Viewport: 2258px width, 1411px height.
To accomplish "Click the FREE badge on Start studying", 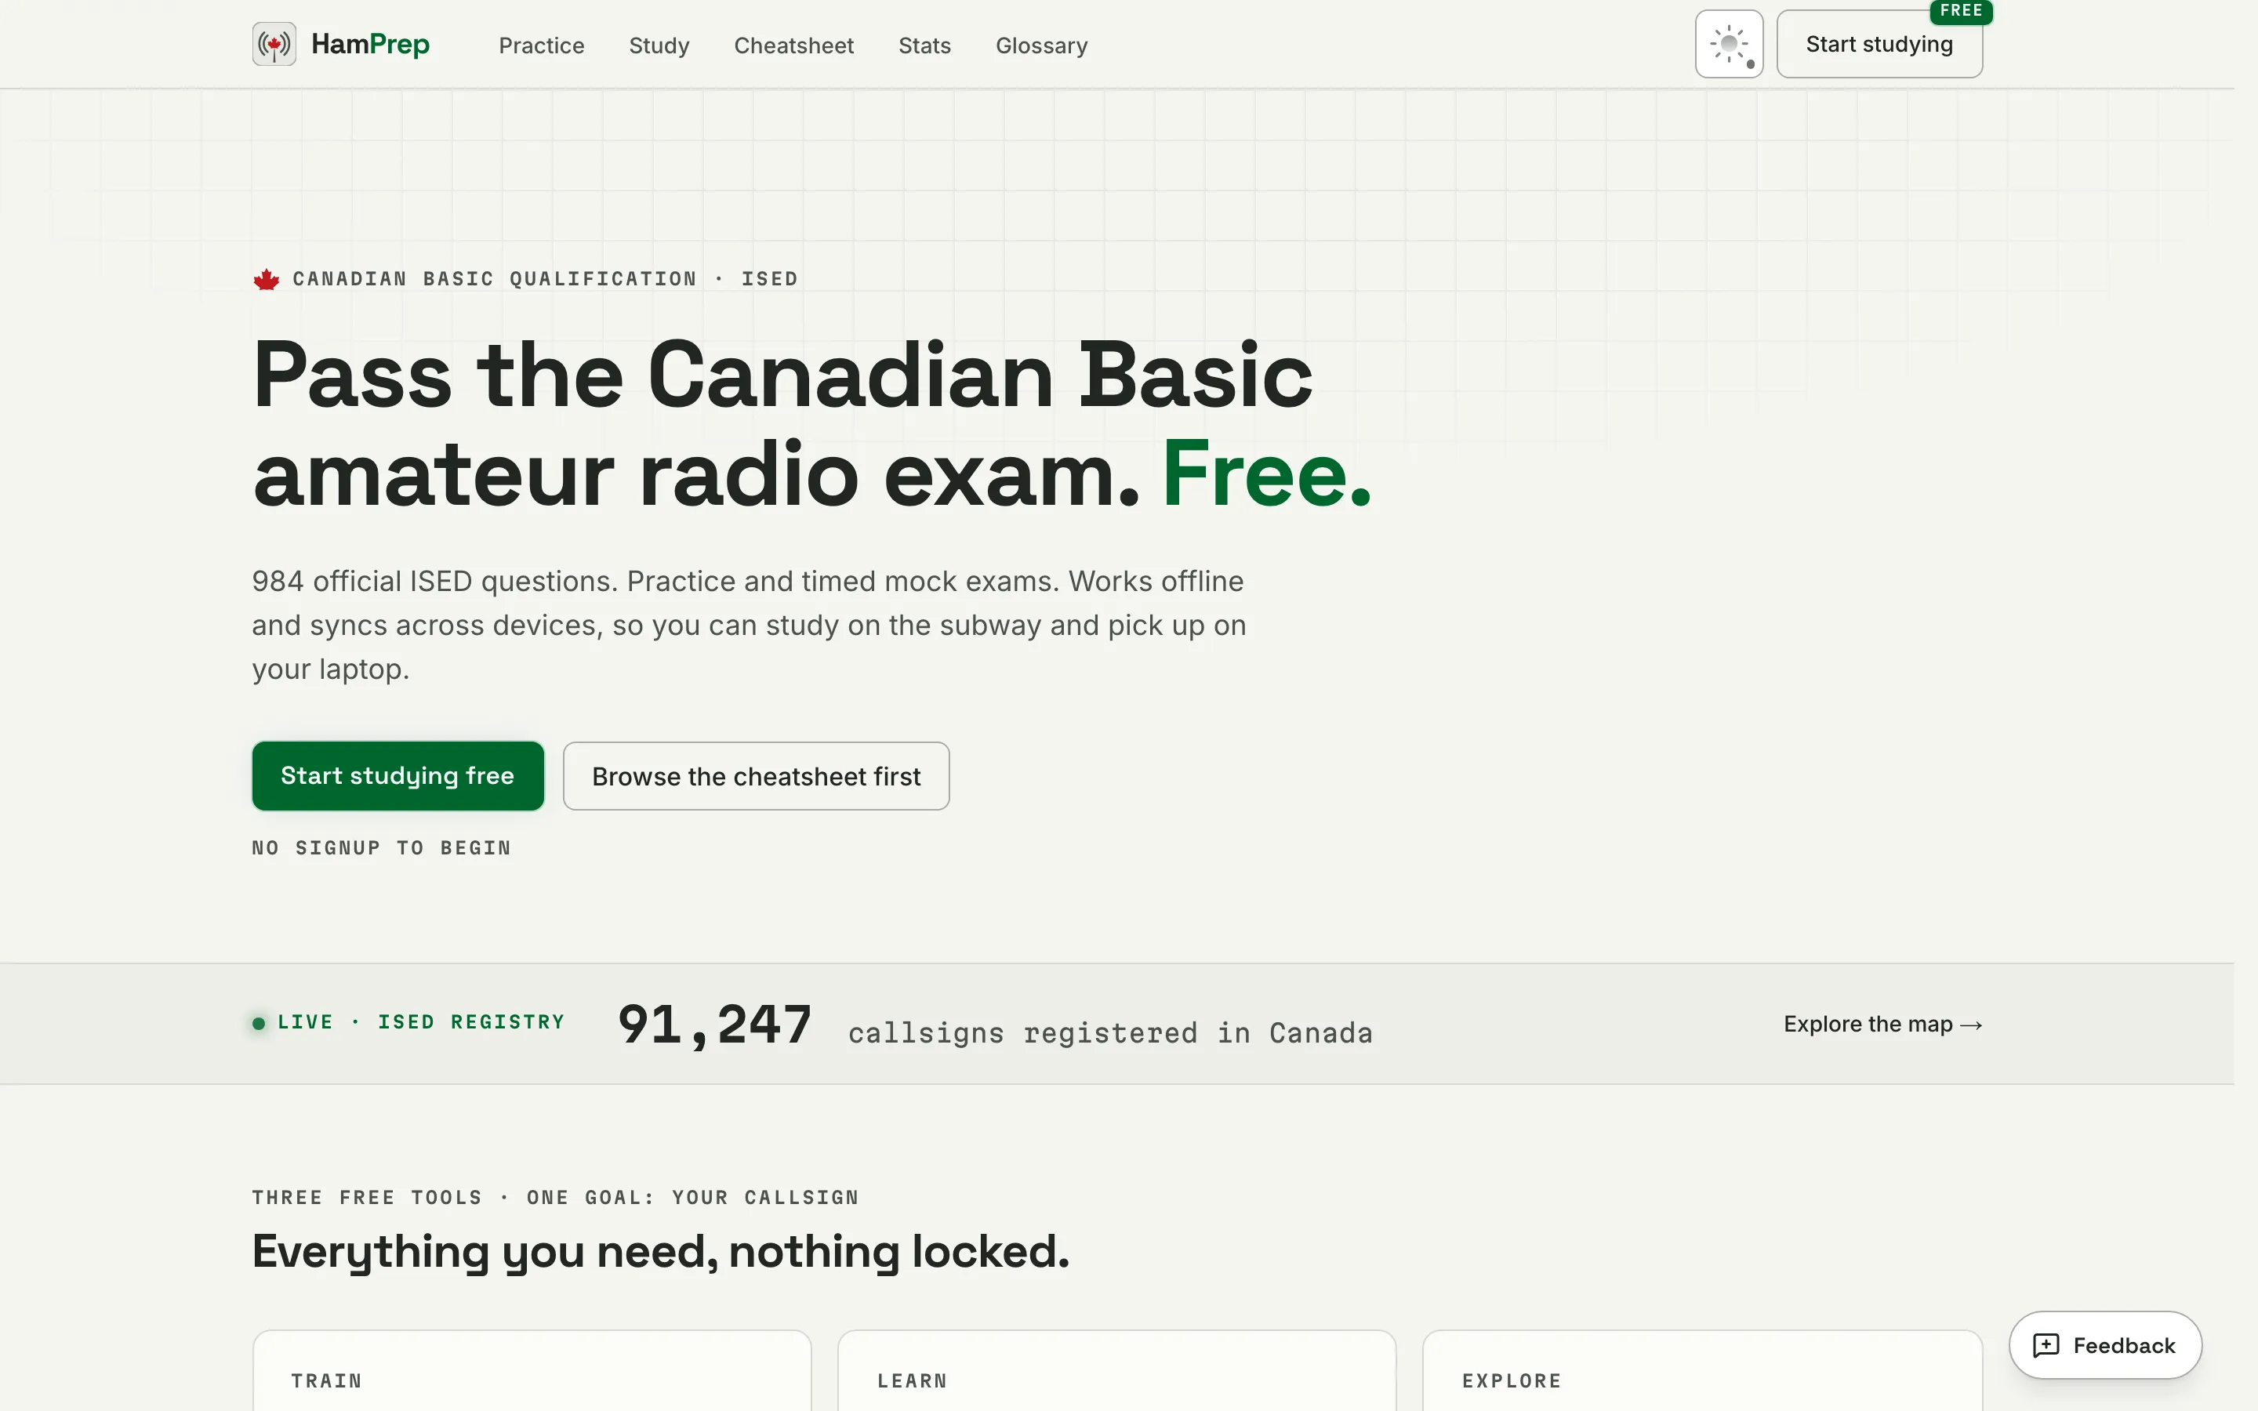I will tap(1962, 10).
